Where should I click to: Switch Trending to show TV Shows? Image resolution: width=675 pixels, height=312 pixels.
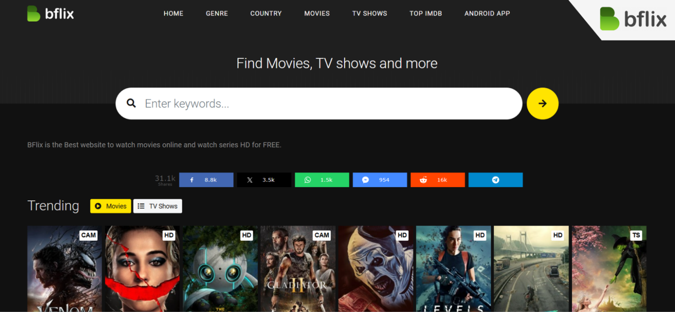pos(157,206)
